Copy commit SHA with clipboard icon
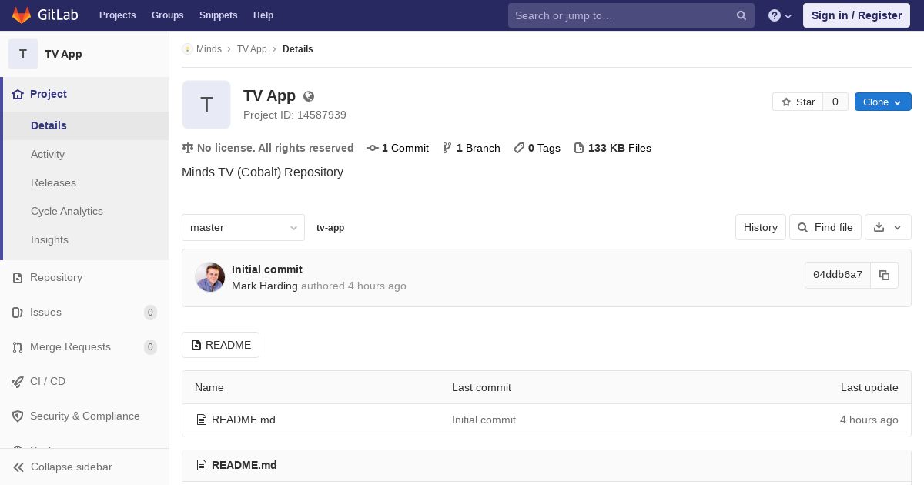 tap(885, 276)
